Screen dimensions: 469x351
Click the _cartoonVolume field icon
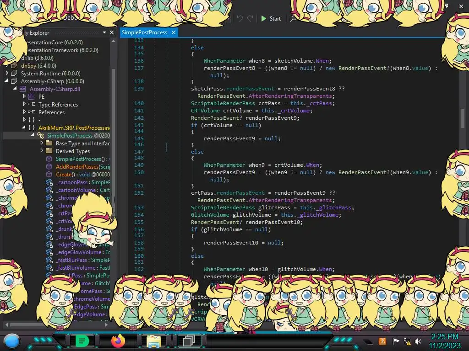point(49,190)
